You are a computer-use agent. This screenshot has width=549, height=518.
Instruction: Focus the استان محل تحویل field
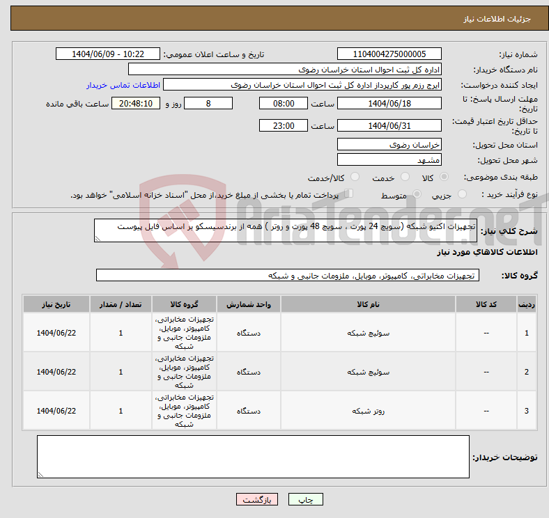tap(389, 144)
